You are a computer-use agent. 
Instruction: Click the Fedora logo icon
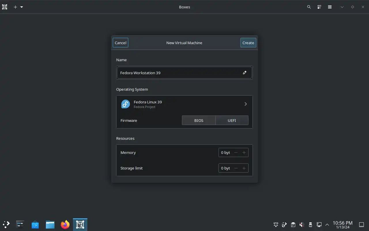[126, 104]
